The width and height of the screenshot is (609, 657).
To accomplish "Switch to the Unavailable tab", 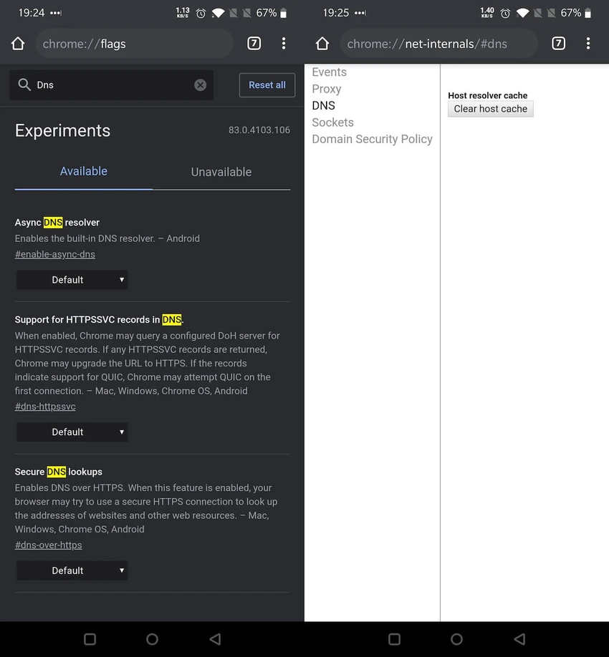I will point(221,172).
